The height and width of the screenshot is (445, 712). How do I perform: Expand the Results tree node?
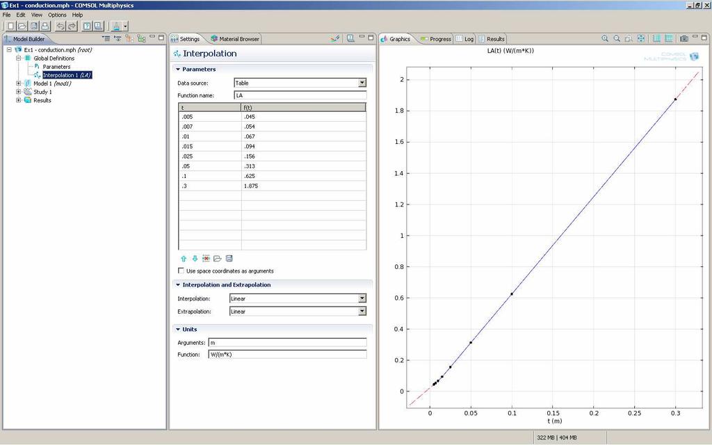(19, 100)
